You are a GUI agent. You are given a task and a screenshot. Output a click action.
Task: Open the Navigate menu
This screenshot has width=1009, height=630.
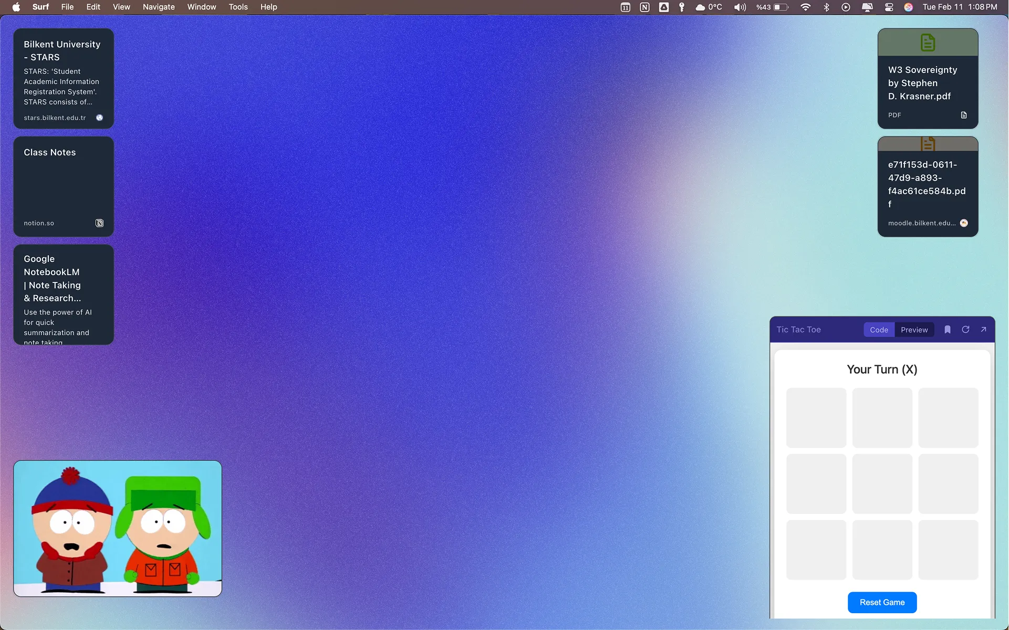(x=159, y=7)
